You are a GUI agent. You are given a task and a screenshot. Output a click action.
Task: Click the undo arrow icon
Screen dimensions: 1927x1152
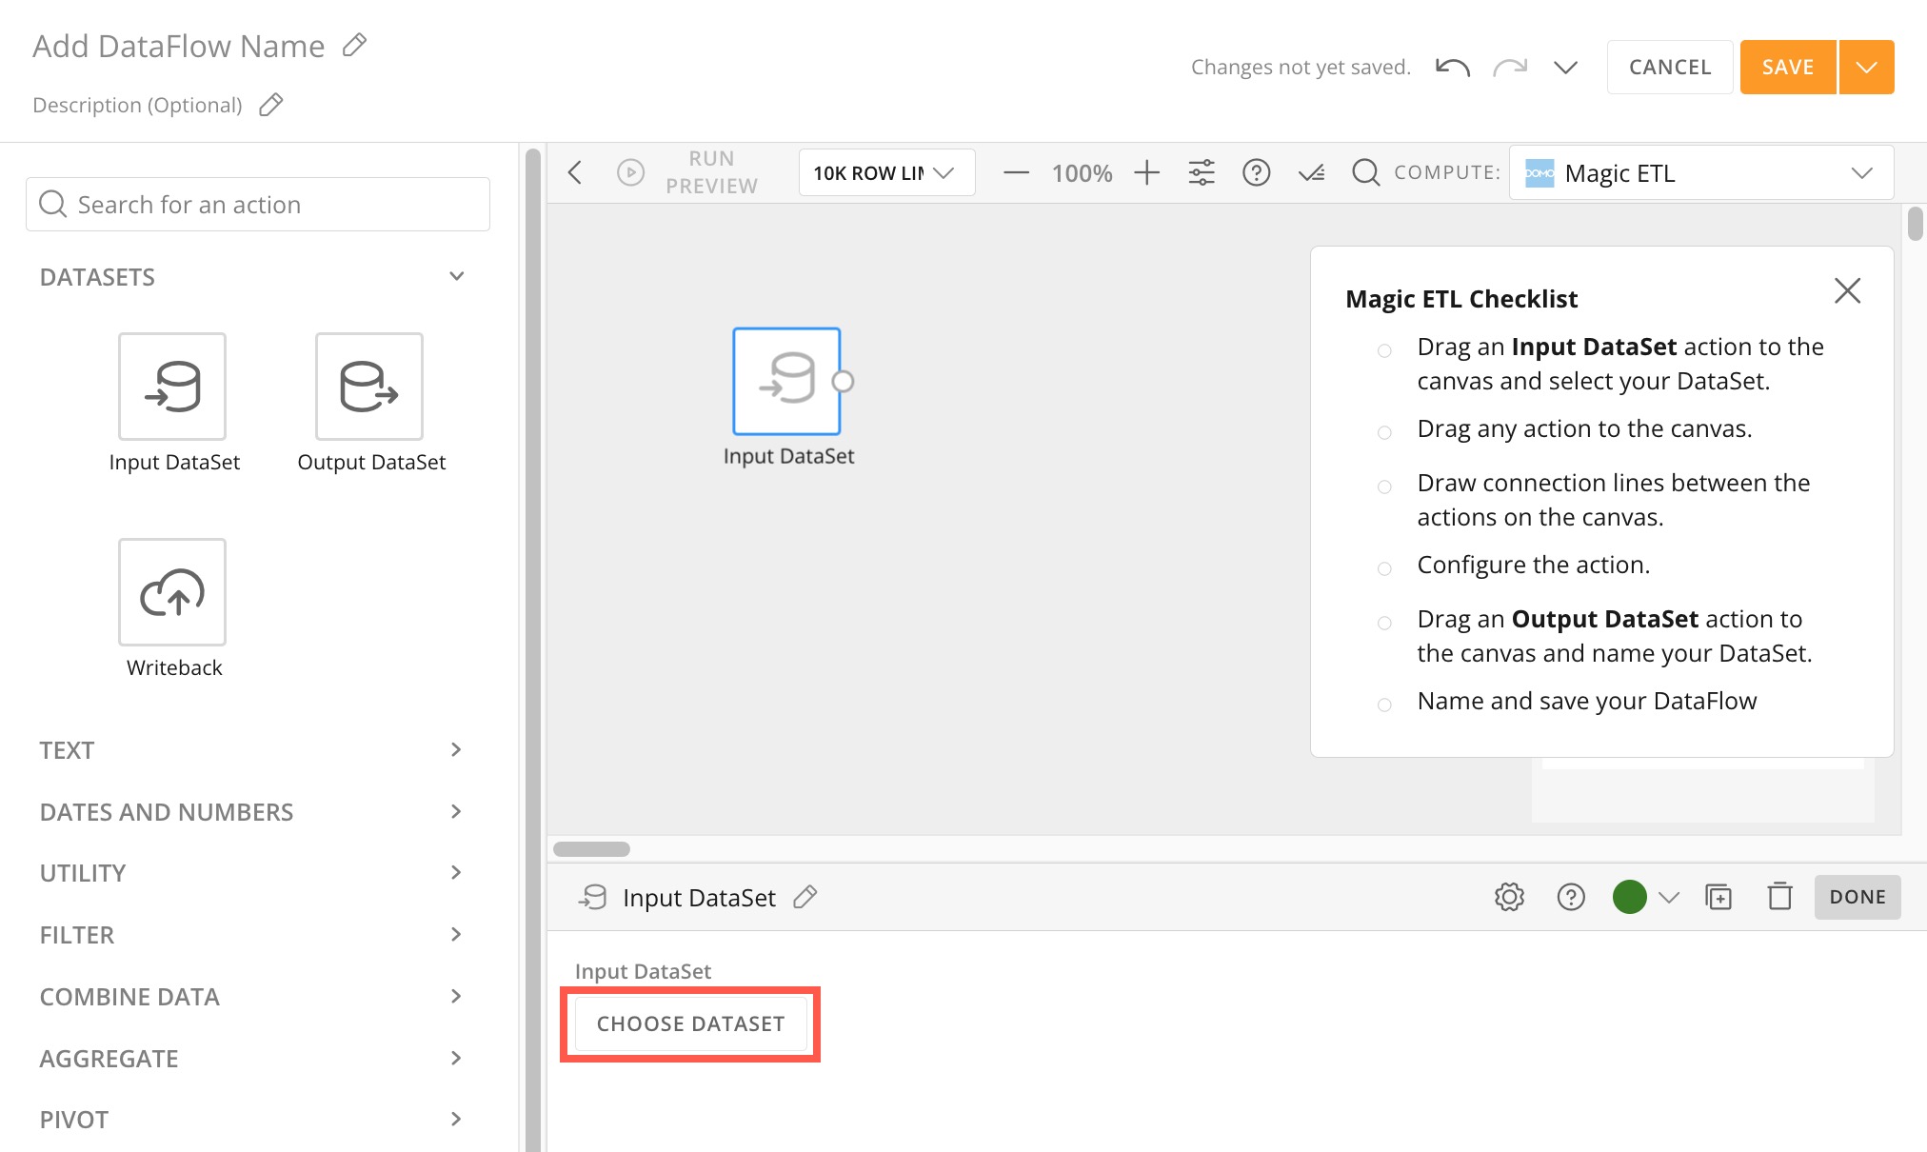(1452, 68)
